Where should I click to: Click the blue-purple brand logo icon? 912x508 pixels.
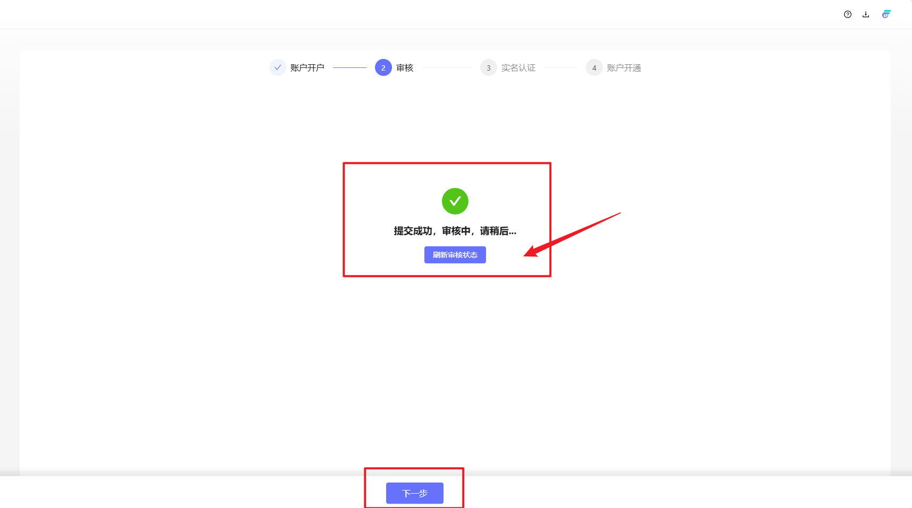coord(886,14)
